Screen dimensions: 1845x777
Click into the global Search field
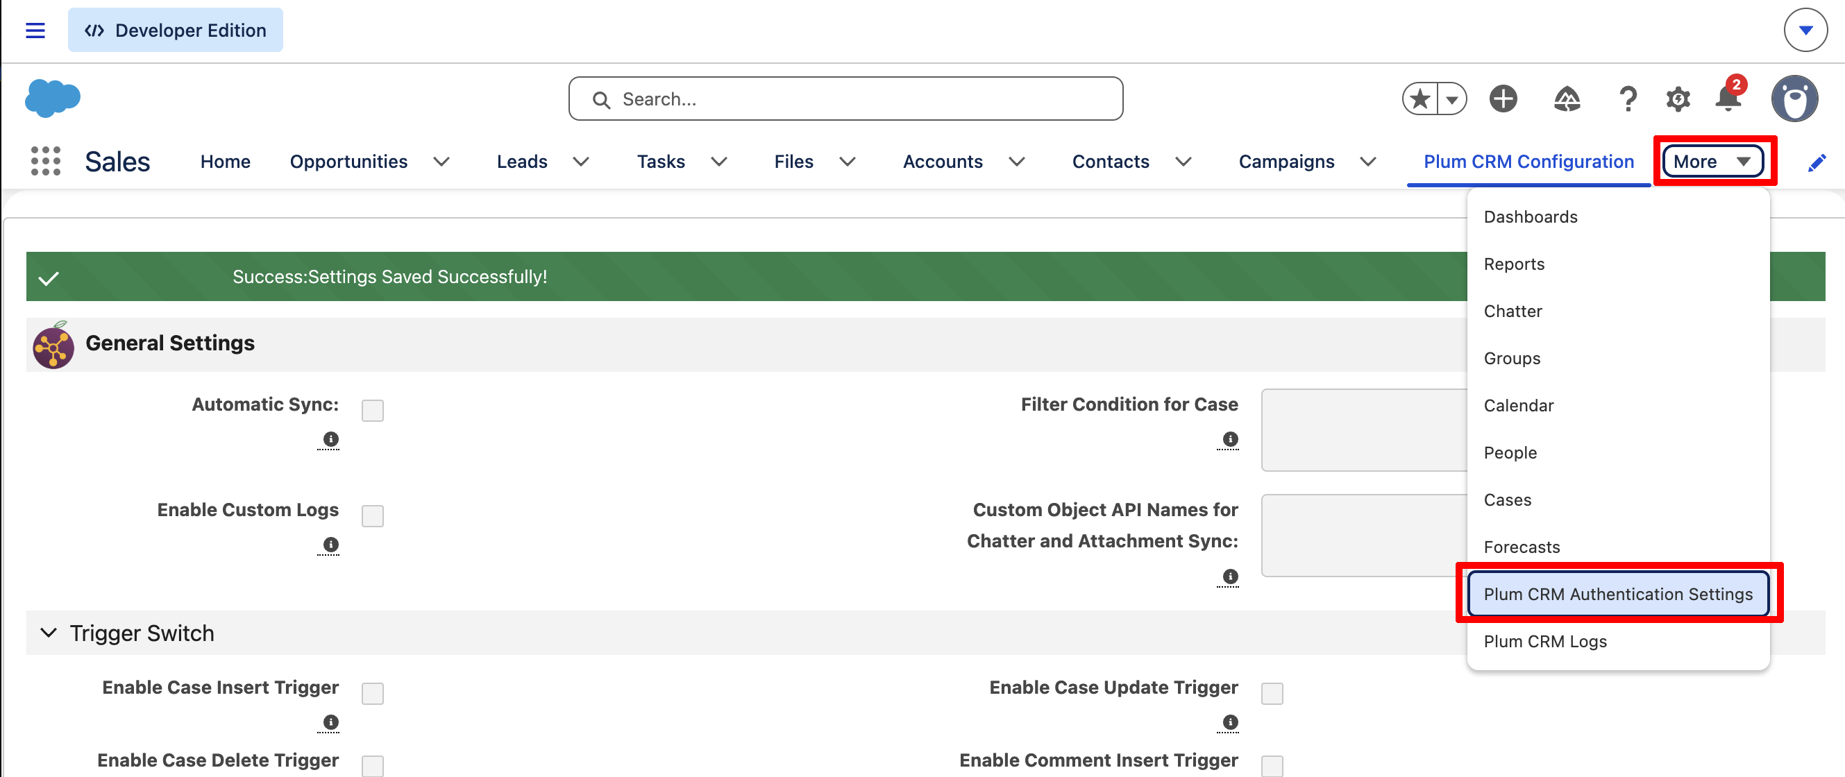845,99
